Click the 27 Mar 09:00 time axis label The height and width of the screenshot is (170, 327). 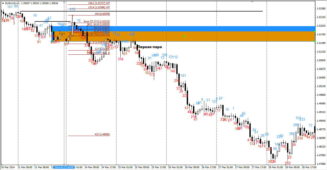[x=243, y=167]
